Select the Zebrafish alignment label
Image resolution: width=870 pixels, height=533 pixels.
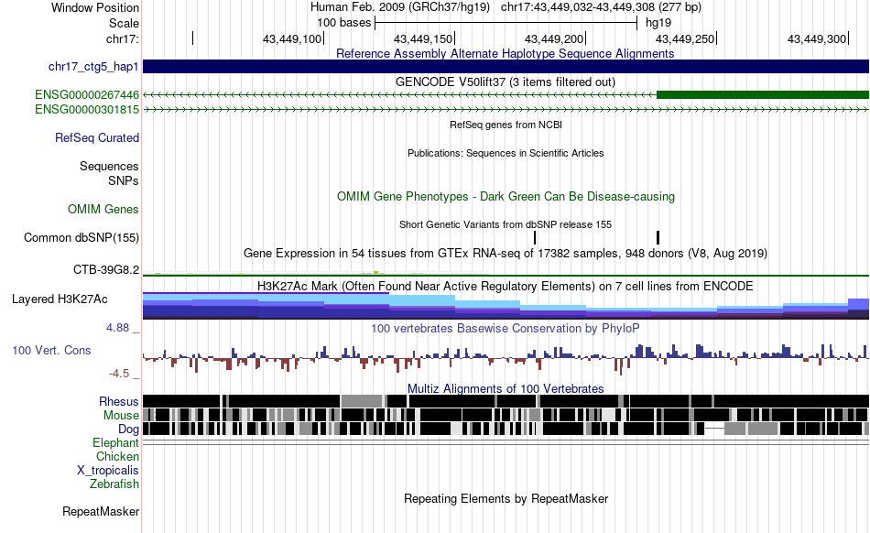point(114,484)
